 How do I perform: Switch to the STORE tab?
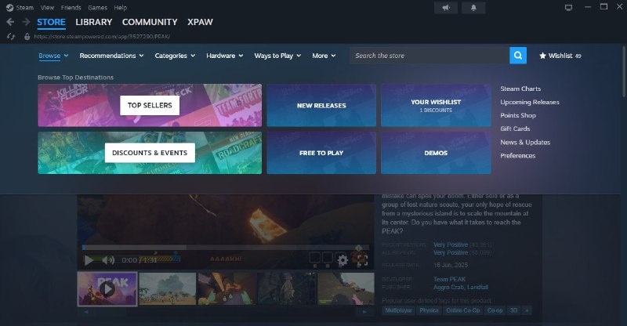[51, 23]
